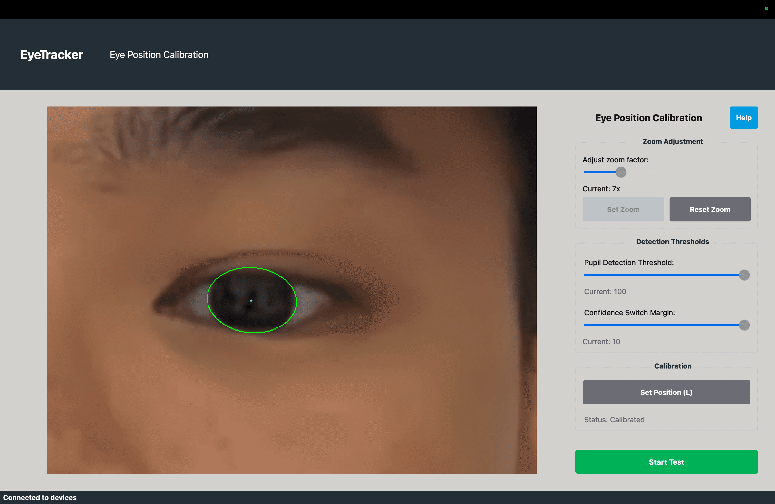Click the Pupil Detection Threshold slider knob
This screenshot has width=775, height=504.
[744, 275]
